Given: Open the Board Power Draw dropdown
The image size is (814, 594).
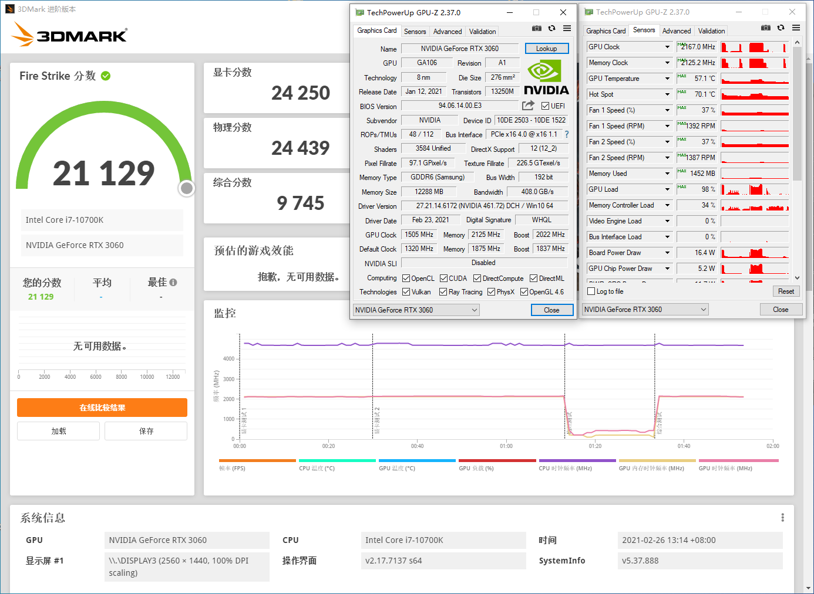Looking at the screenshot, I should click(x=667, y=253).
